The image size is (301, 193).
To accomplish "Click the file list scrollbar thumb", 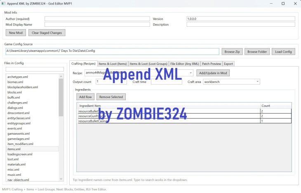I will [x=61, y=97].
